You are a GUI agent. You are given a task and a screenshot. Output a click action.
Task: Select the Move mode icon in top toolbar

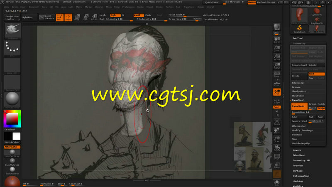coord(77,17)
